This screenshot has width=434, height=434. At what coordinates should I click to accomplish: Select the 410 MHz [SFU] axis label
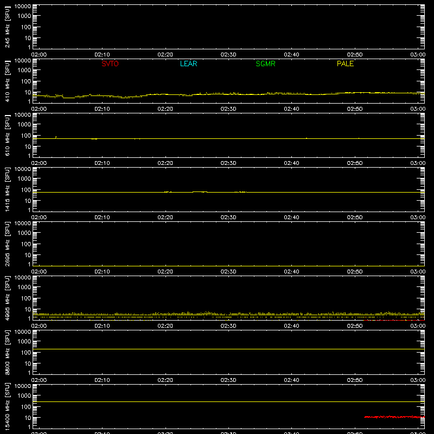7,81
